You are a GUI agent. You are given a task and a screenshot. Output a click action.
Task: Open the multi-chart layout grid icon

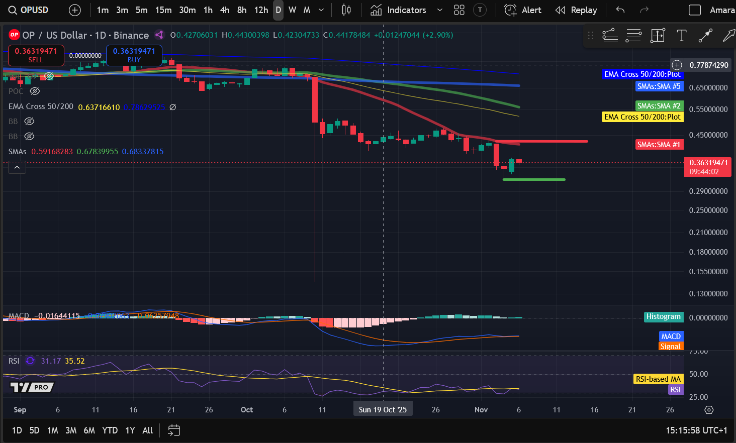point(458,10)
